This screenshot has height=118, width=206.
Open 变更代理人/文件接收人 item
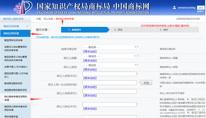coord(16,67)
